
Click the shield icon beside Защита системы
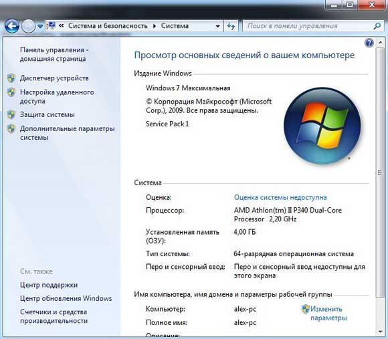pos(11,114)
